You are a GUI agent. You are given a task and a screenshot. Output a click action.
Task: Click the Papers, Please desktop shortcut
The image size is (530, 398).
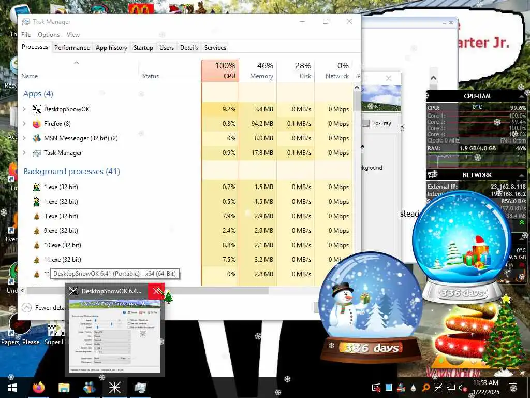coord(20,329)
